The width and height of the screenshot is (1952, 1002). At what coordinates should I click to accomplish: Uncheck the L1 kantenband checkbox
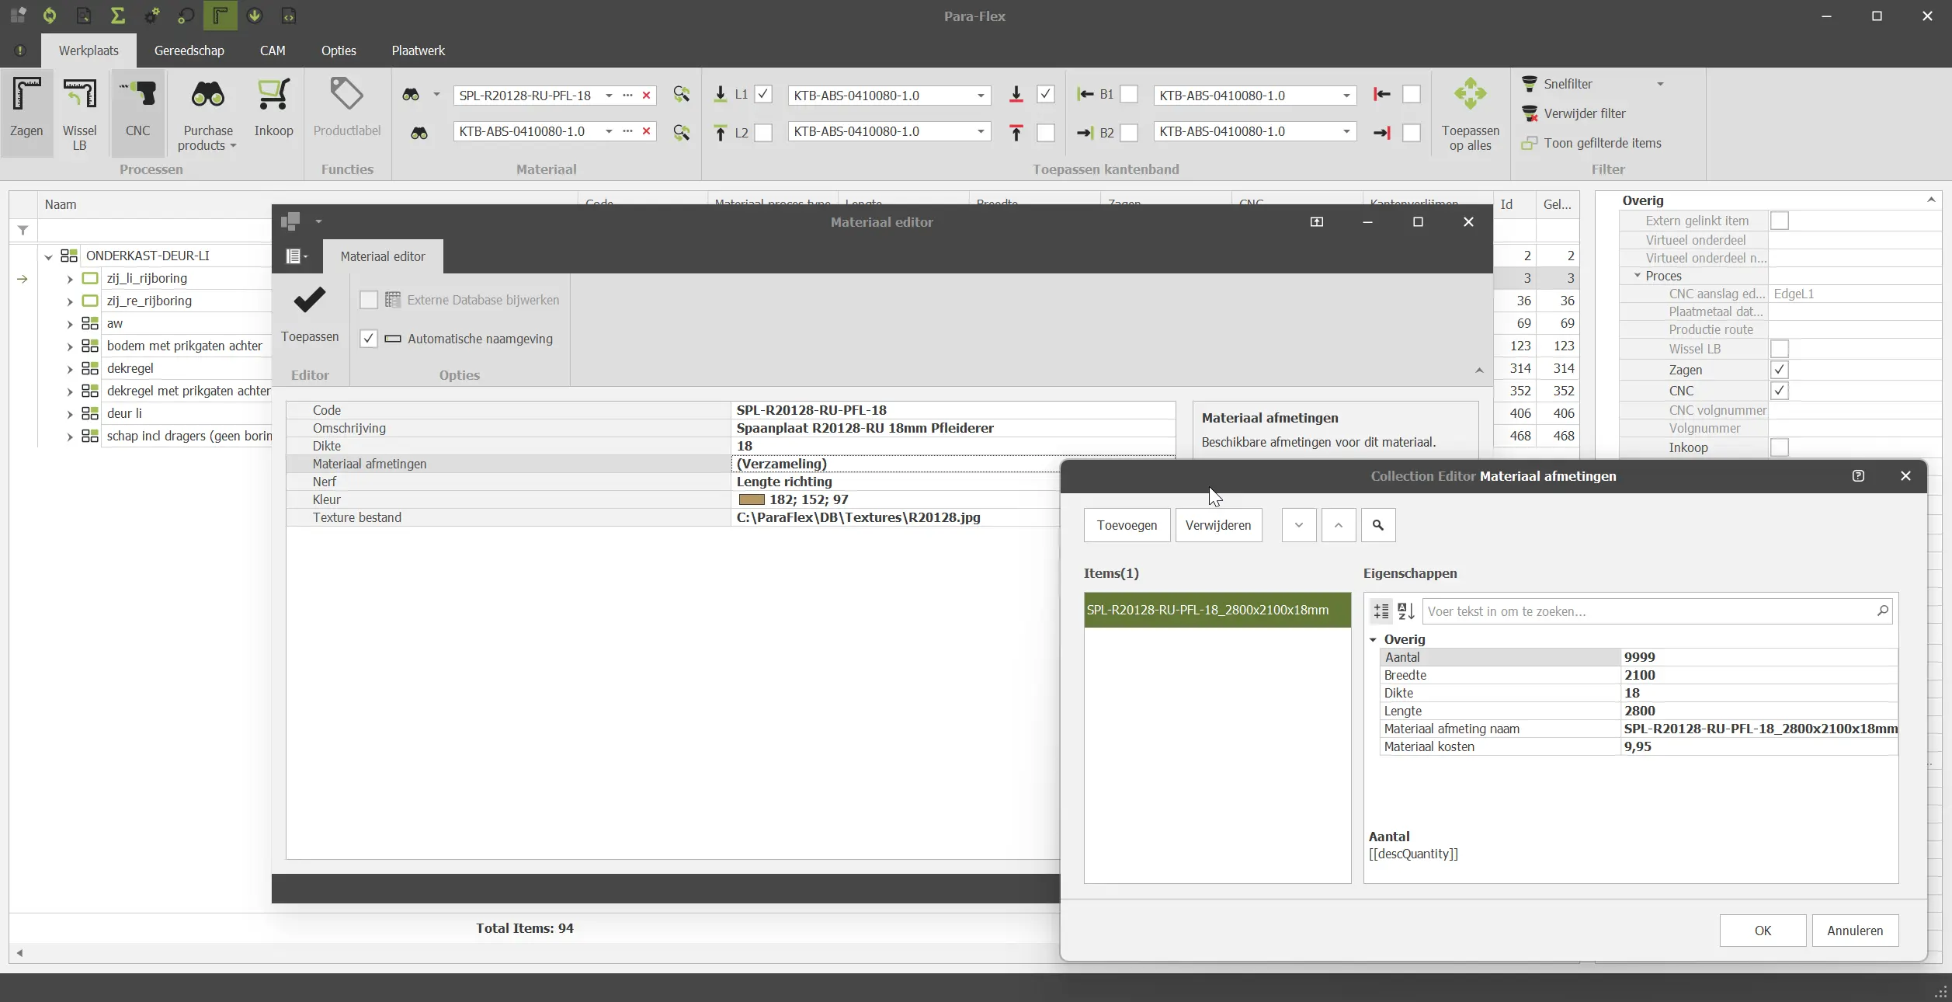point(763,95)
